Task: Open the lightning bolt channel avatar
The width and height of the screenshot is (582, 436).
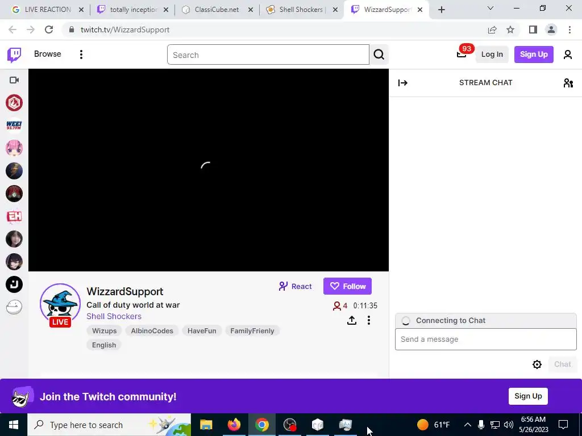Action: pos(14,171)
